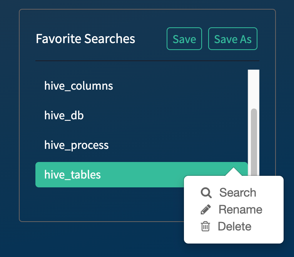Click the divider line beneath the panel header
The height and width of the screenshot is (257, 294).
point(147,61)
